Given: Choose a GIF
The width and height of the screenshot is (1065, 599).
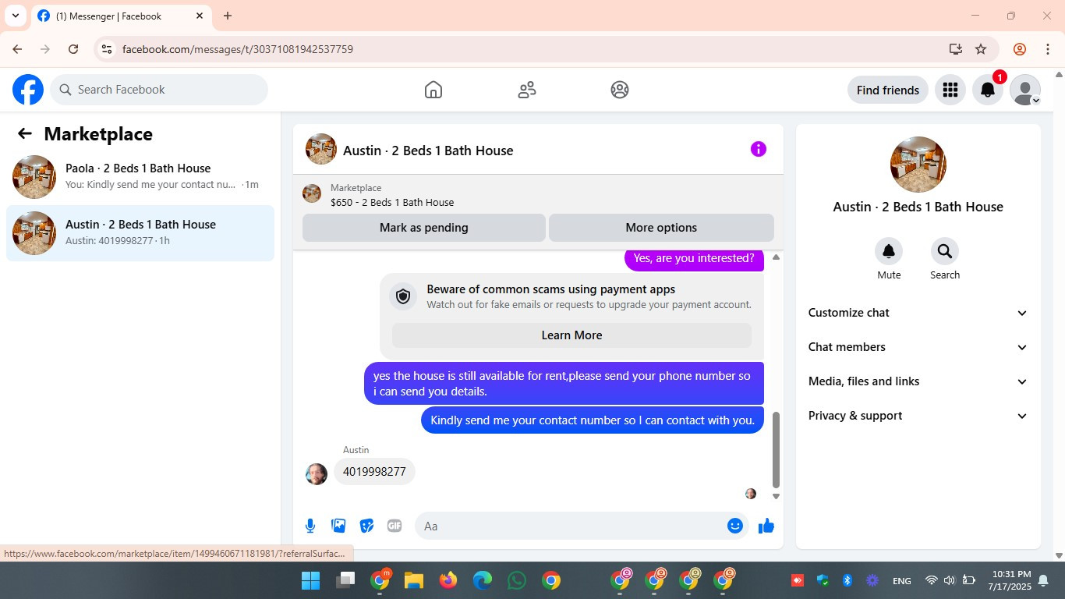Looking at the screenshot, I should coord(395,526).
